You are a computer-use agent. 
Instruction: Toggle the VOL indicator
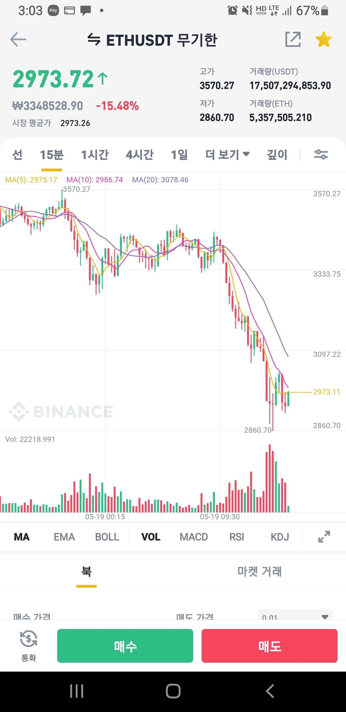coord(151,537)
